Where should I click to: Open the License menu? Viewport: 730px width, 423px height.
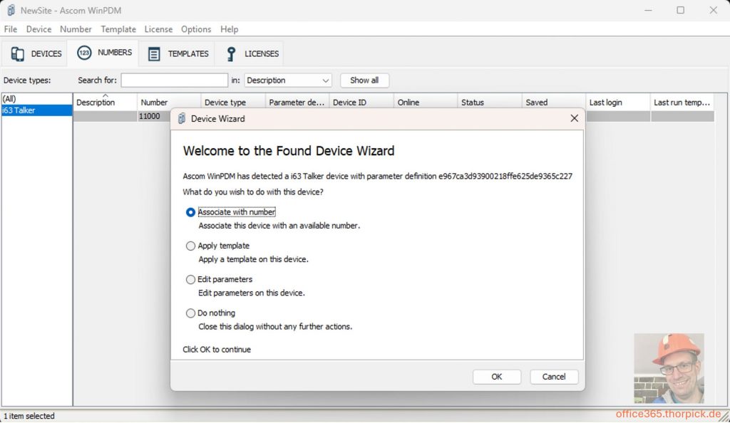(x=158, y=29)
